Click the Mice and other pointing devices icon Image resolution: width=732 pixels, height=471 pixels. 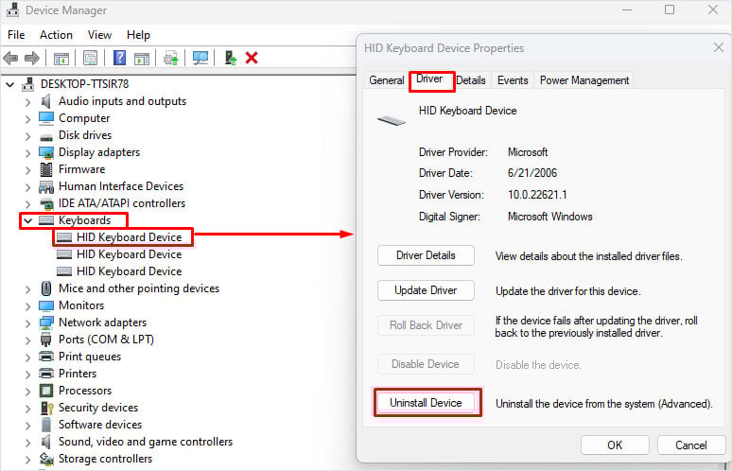click(46, 288)
